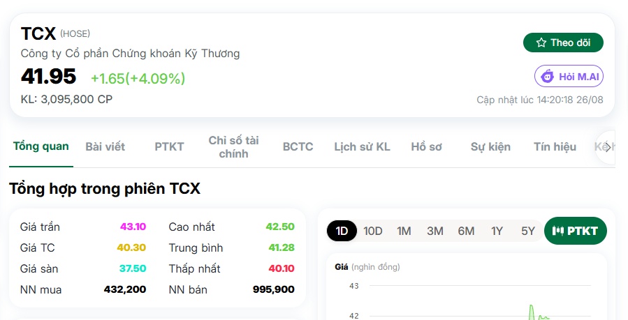Screen dimensions: 628x320
Task: Click the candlestick icon on PTKT button
Action: pos(557,231)
